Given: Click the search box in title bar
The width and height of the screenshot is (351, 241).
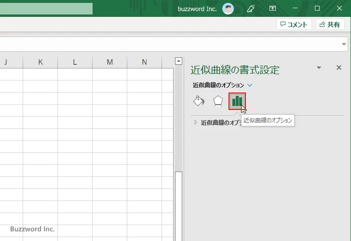Looking at the screenshot, I should [46, 9].
